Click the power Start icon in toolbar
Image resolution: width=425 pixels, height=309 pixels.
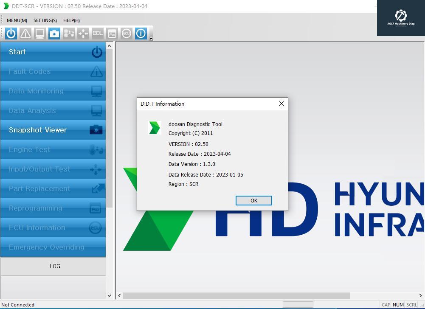(11, 33)
